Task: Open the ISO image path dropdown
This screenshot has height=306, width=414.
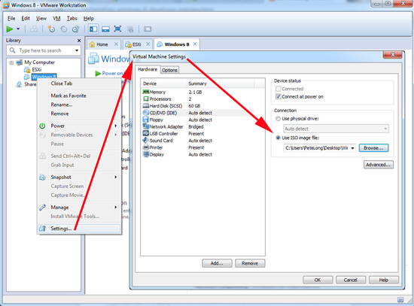Action: point(352,148)
